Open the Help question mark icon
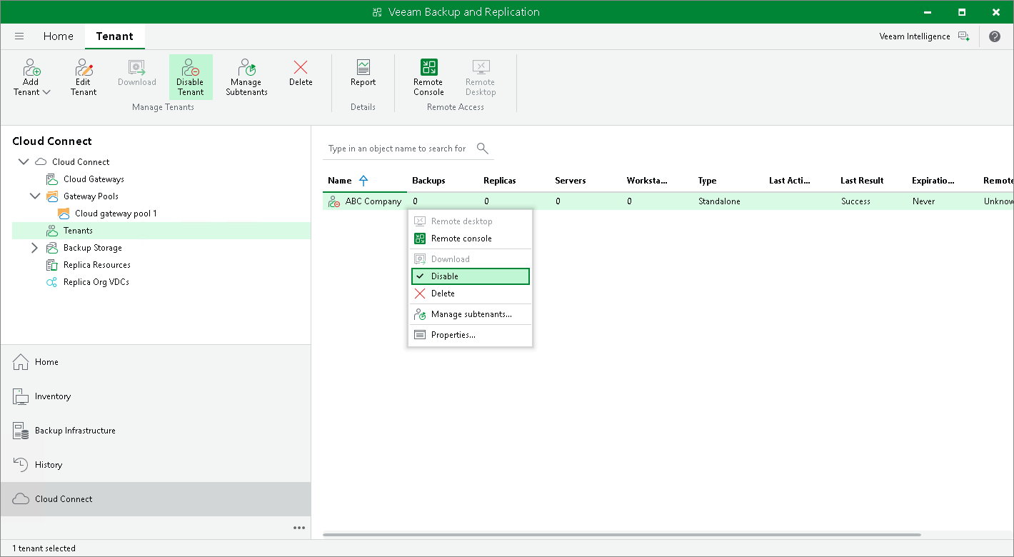This screenshot has height=557, width=1014. coord(995,36)
